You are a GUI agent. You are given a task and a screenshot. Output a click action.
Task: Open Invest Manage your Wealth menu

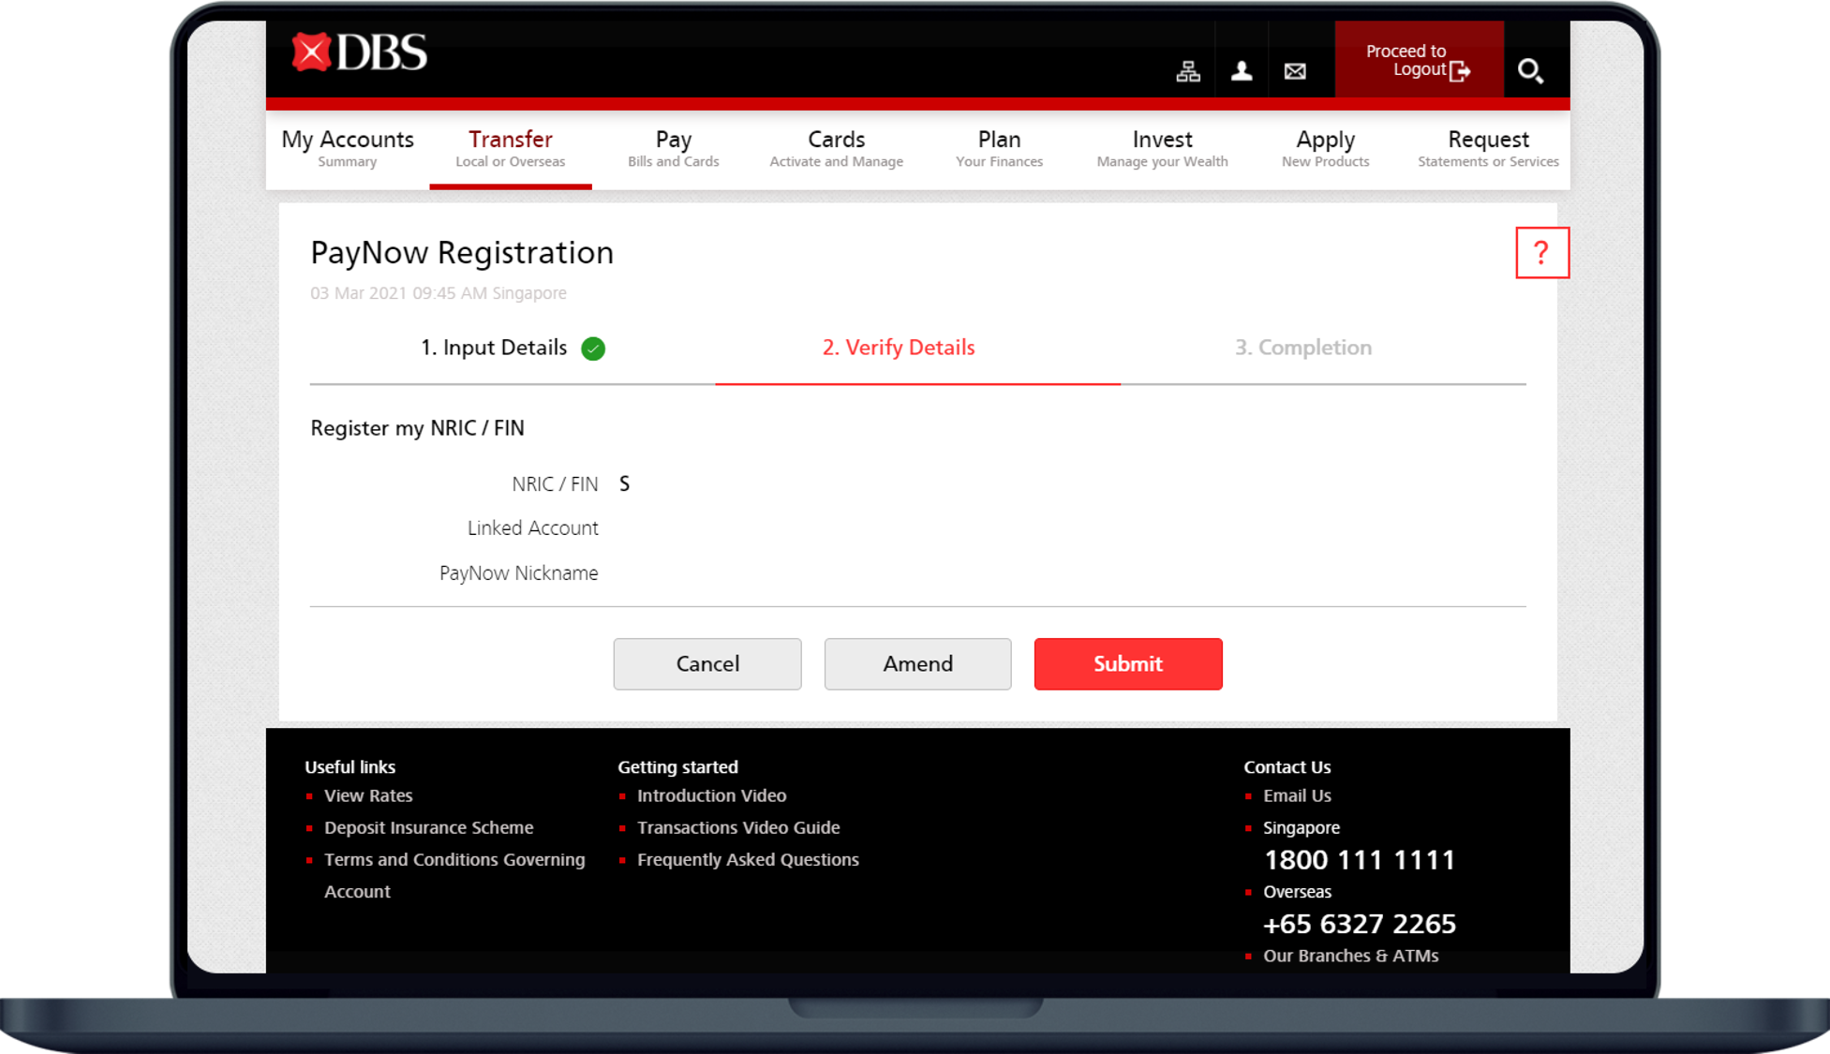click(x=1163, y=148)
